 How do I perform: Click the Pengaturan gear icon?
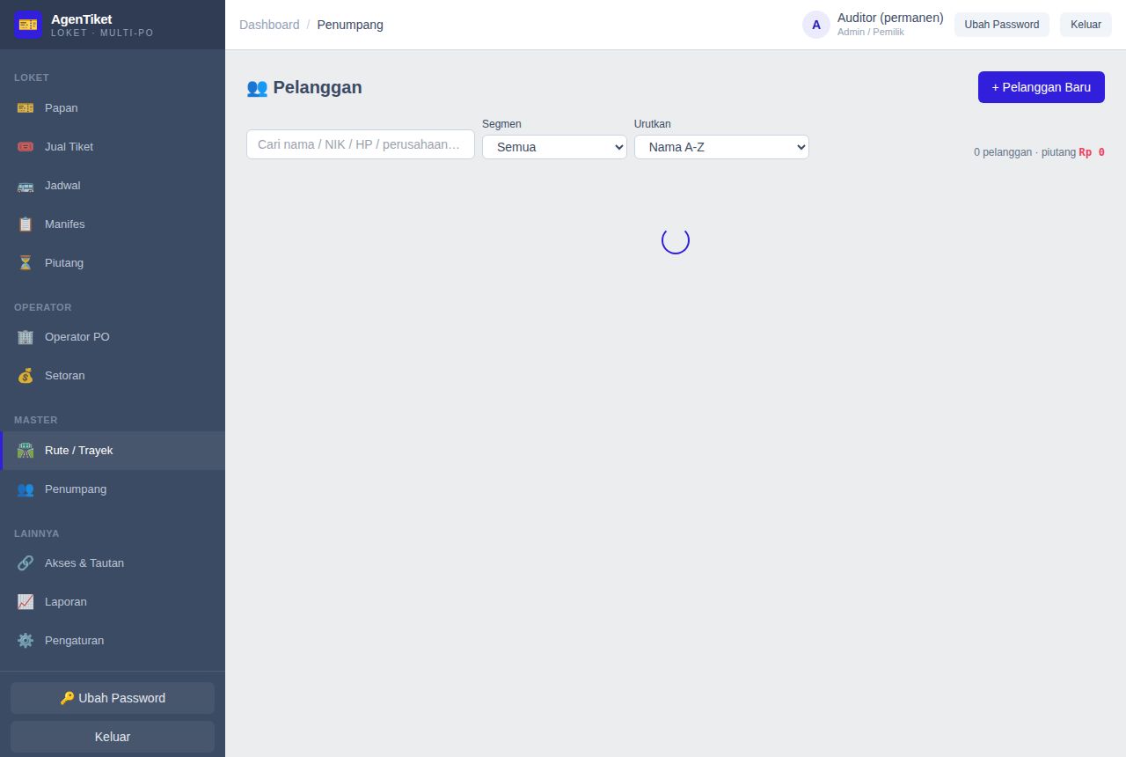(x=26, y=640)
